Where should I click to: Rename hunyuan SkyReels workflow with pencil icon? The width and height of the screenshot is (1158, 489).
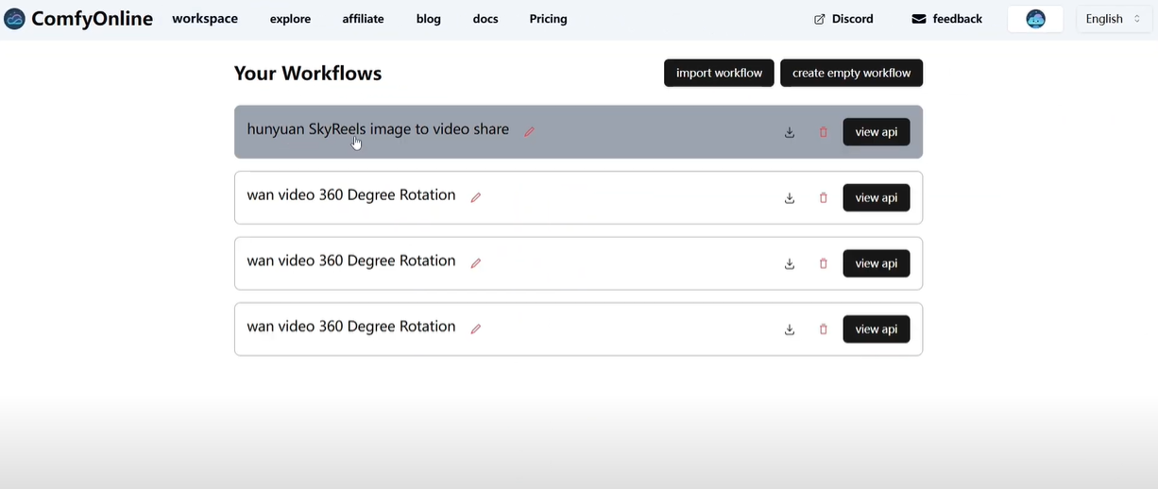(529, 132)
